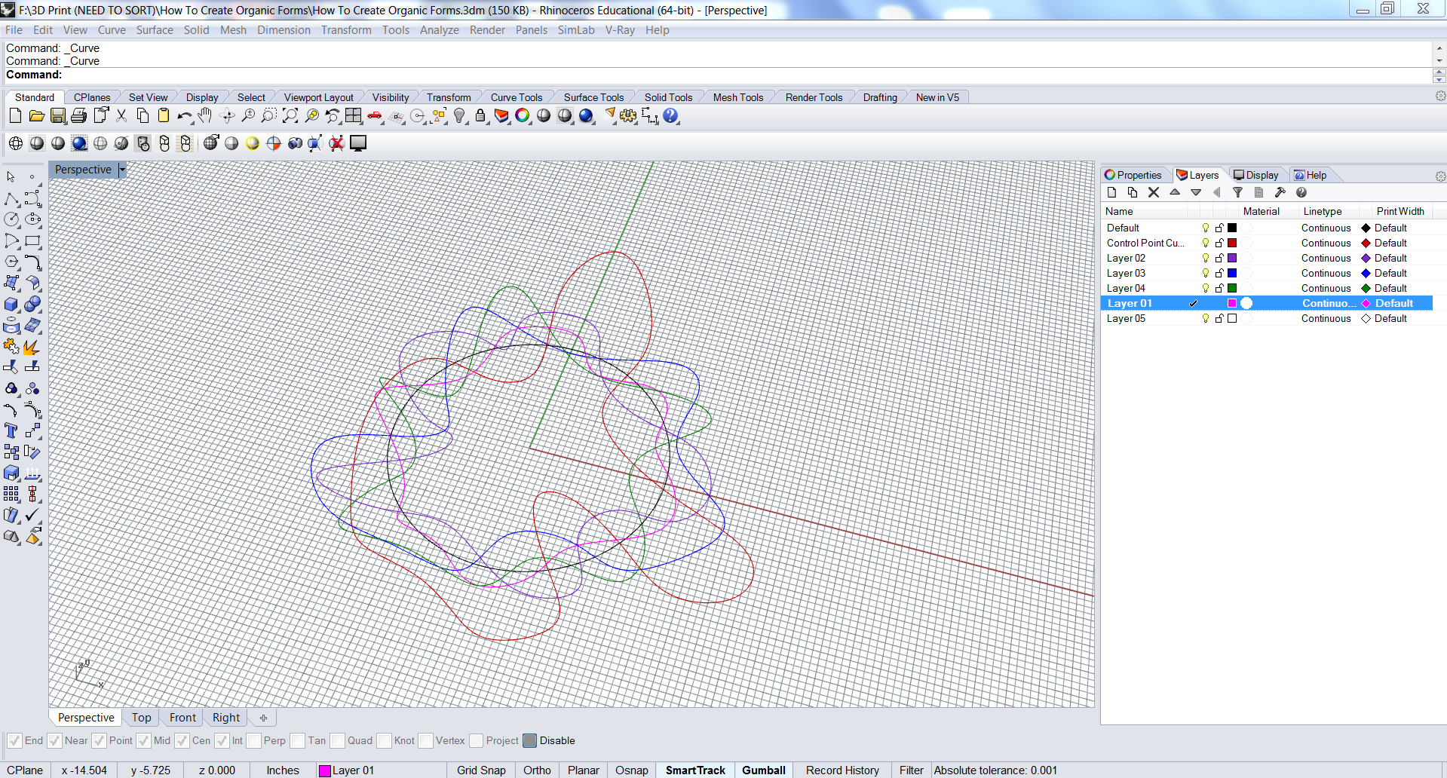Select the Box solid tool
Screen dimensions: 1447x778
coord(12,305)
